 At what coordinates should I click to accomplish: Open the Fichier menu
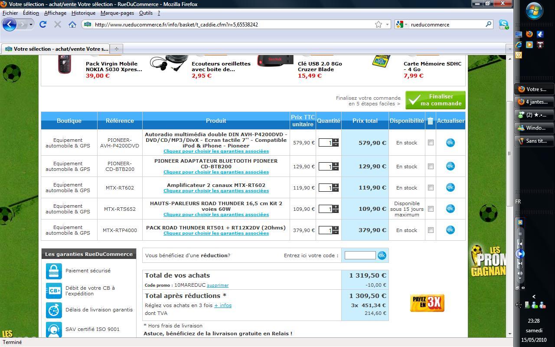10,13
